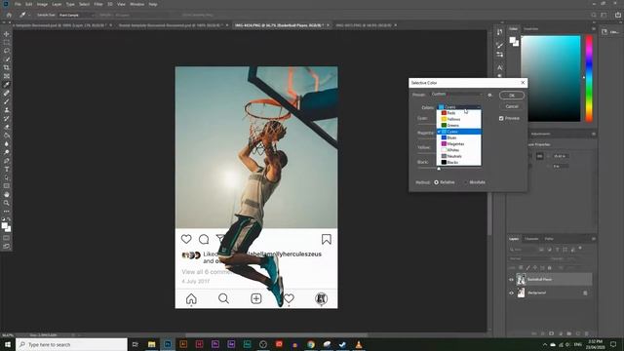
Task: Select the Hand tool
Action: [7, 195]
